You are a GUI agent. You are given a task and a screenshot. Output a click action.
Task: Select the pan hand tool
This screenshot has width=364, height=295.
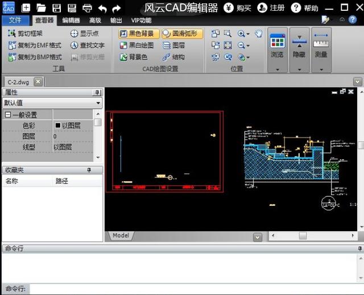(259, 34)
